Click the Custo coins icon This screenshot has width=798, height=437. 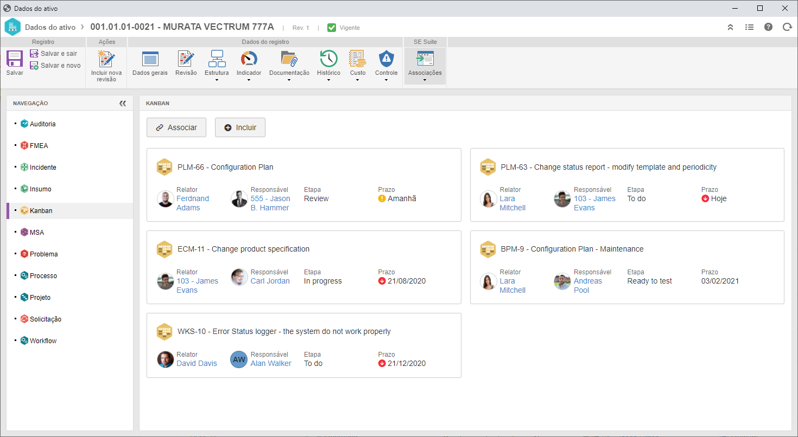click(x=357, y=59)
